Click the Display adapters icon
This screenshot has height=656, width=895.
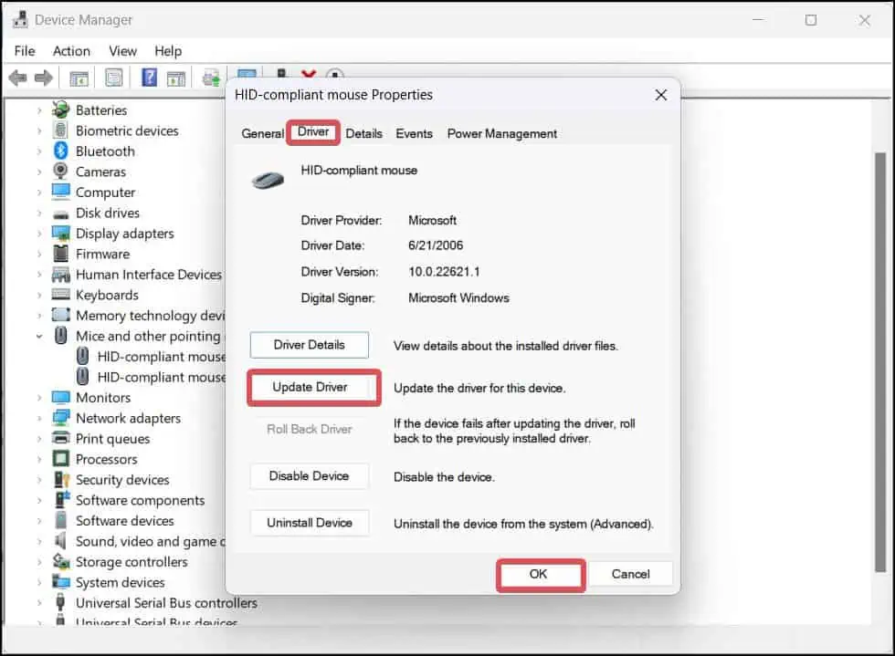coord(60,233)
